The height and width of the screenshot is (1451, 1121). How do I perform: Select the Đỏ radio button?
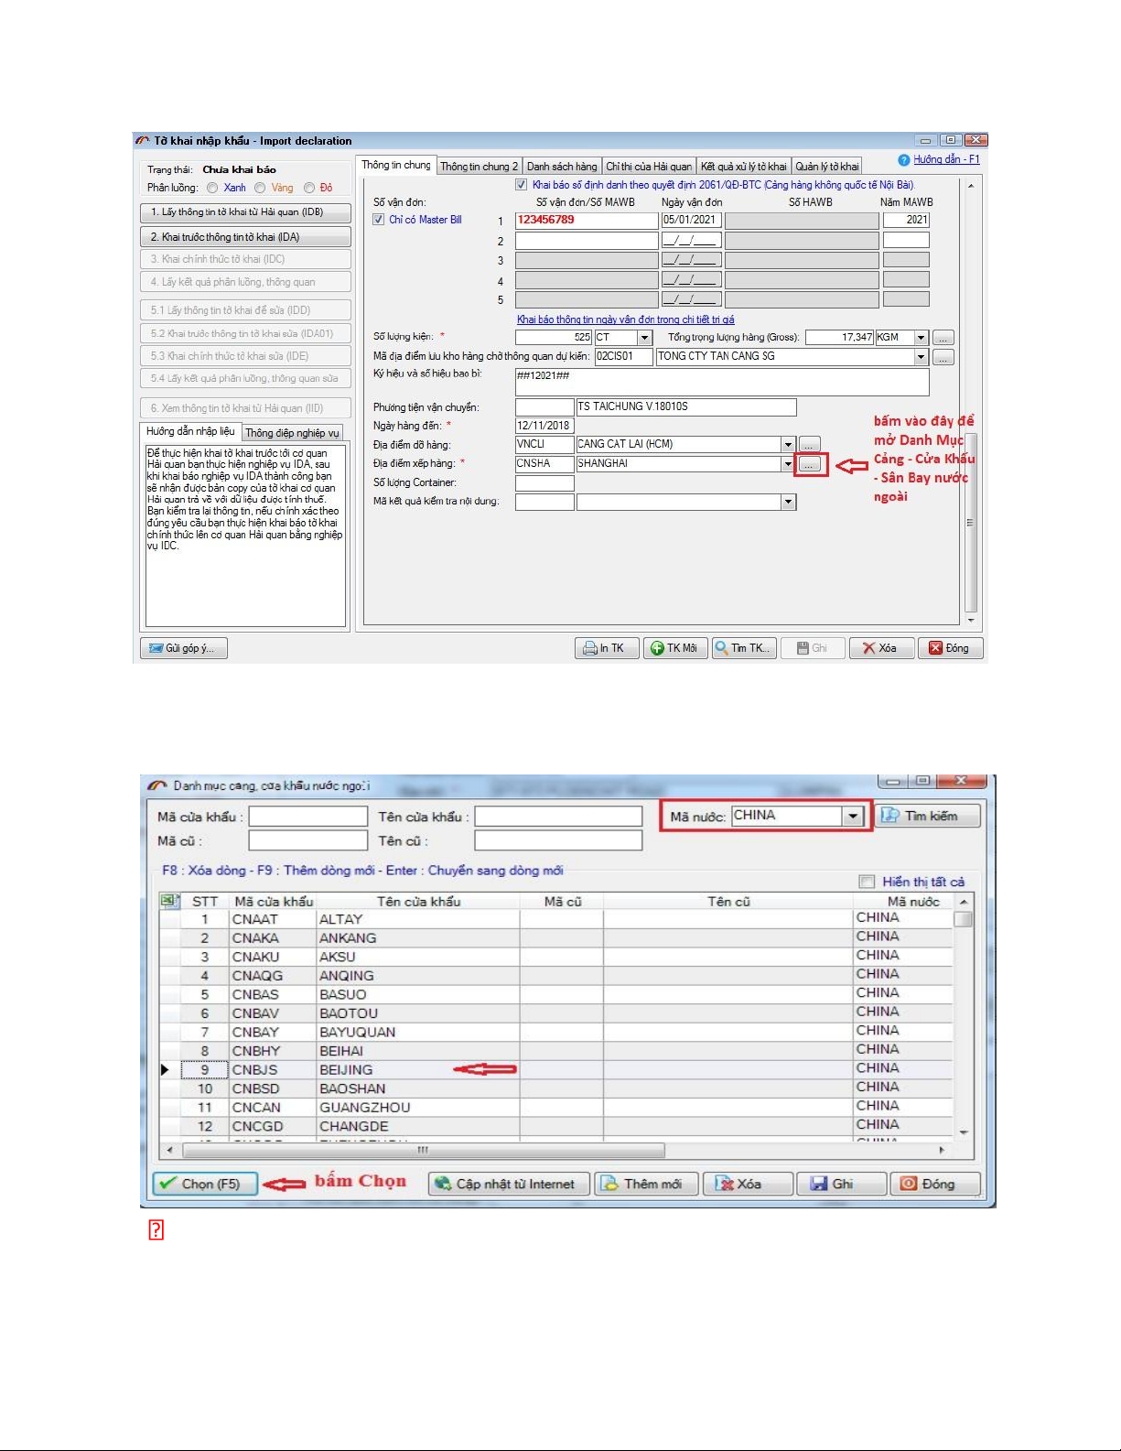[x=309, y=188]
